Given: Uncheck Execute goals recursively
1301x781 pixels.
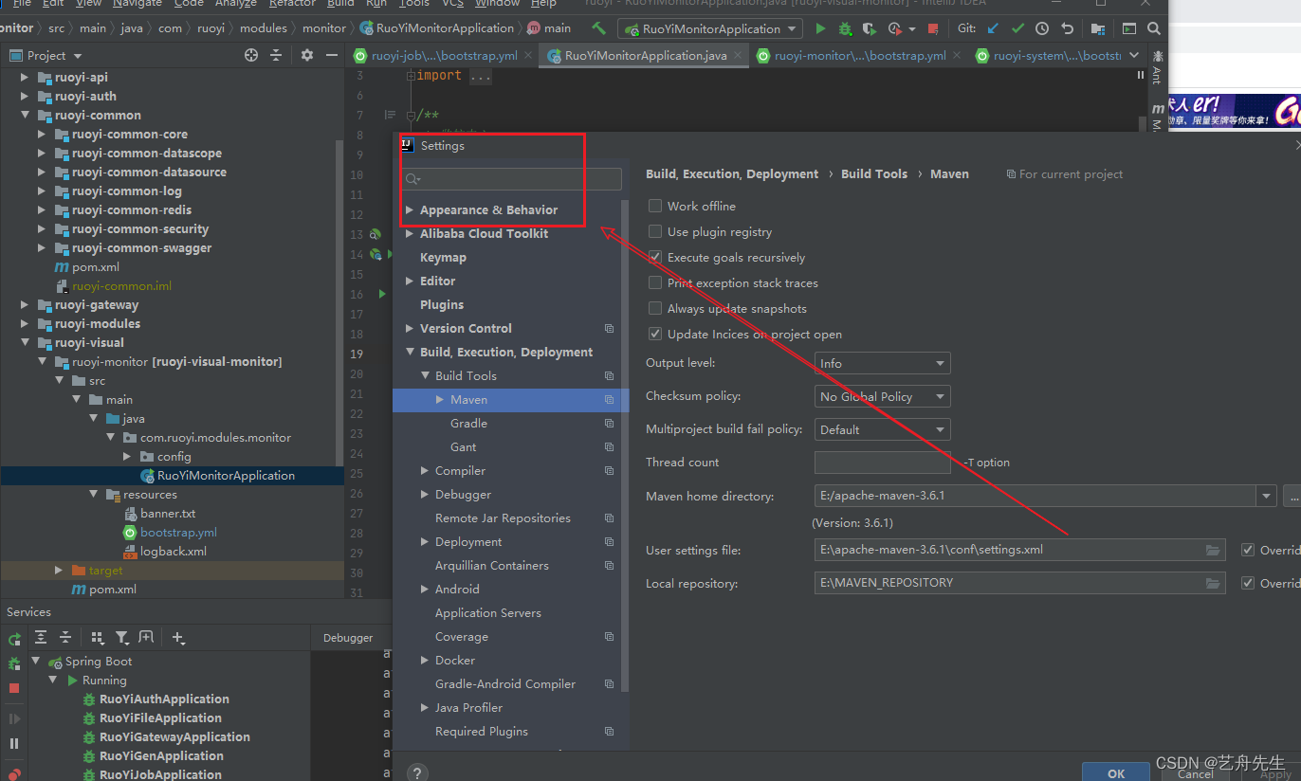Looking at the screenshot, I should pyautogui.click(x=655, y=257).
